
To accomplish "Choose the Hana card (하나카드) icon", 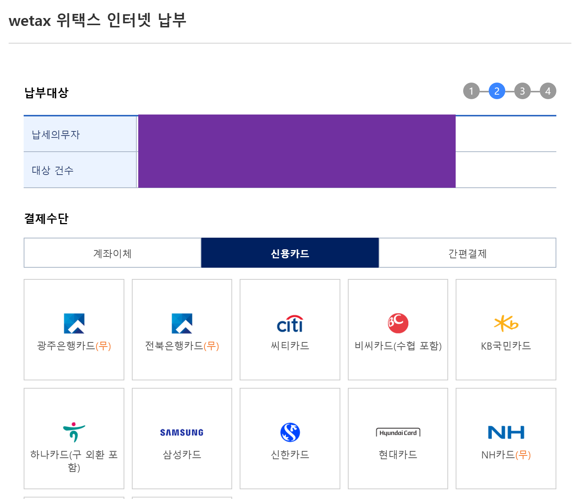I will [x=74, y=432].
